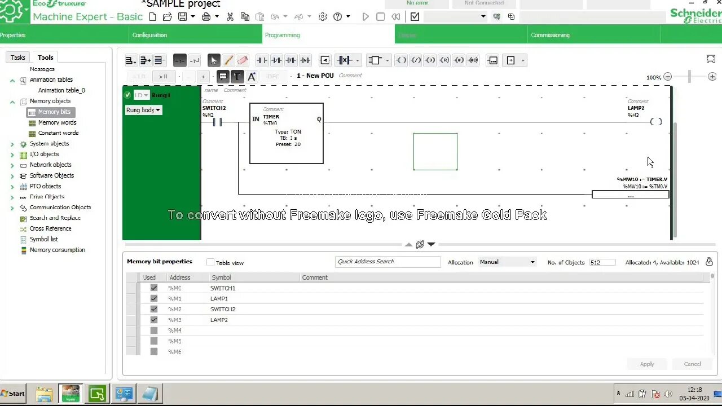Type in the Quick Address Search field
The height and width of the screenshot is (406, 722).
click(x=388, y=261)
